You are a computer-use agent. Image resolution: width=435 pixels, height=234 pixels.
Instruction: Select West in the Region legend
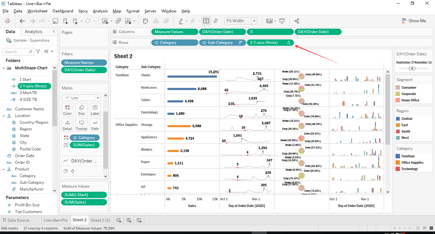tap(404, 138)
